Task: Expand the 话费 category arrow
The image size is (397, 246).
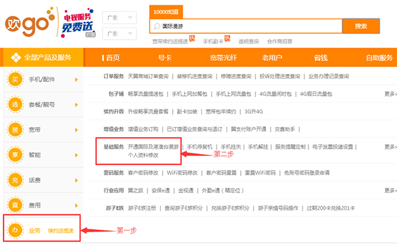Action: tap(77, 181)
